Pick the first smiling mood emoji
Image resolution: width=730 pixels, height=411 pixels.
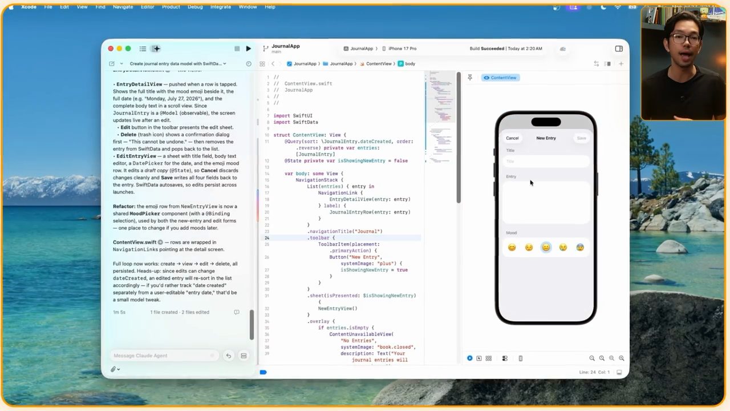512,247
